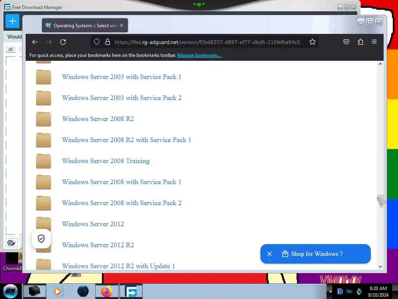Toggle snail speed mode in Free Download Manager
Viewport: 398px width, 299px height.
pyautogui.click(x=11, y=243)
